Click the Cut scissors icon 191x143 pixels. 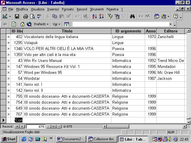48,16
